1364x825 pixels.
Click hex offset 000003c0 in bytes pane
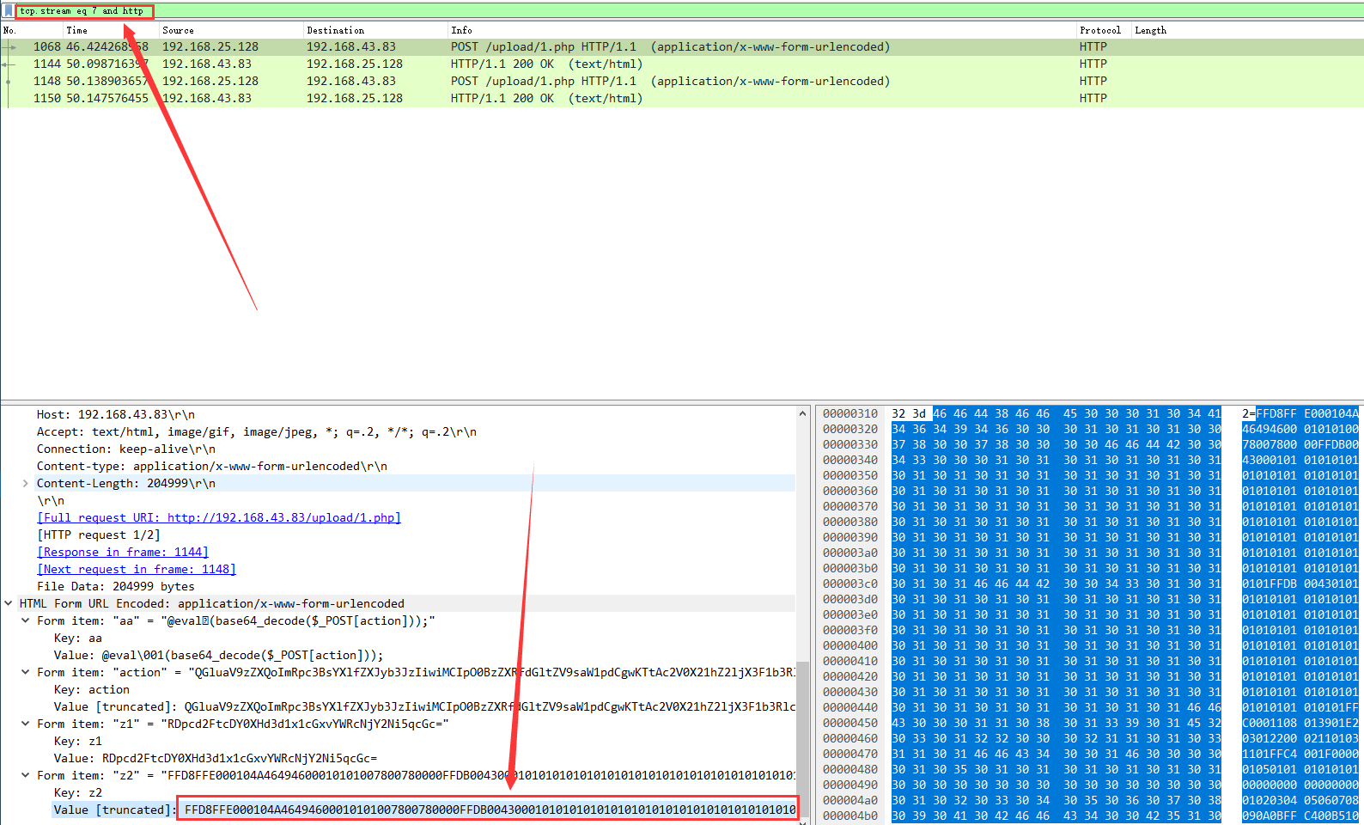(x=850, y=584)
